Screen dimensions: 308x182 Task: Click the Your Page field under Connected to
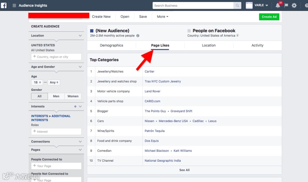tap(56, 166)
